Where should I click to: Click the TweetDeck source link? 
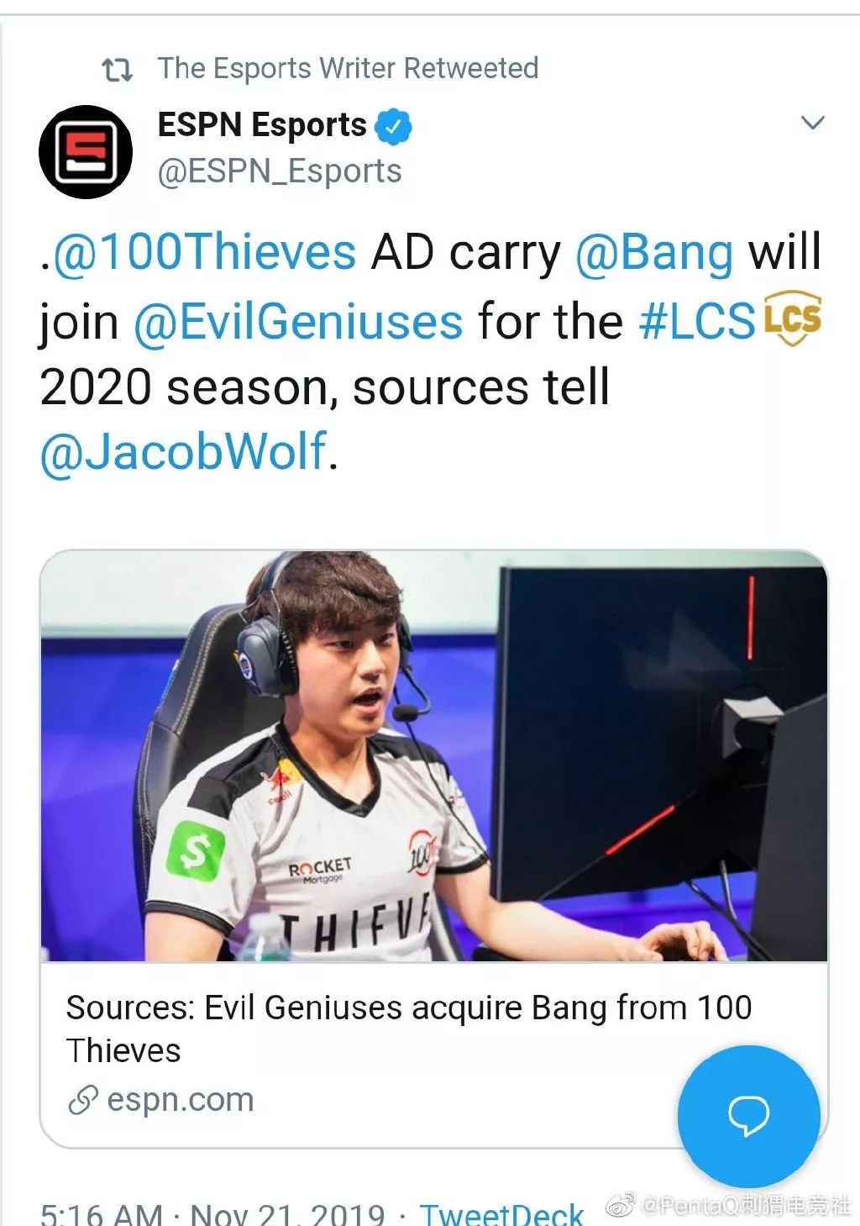(x=501, y=1213)
